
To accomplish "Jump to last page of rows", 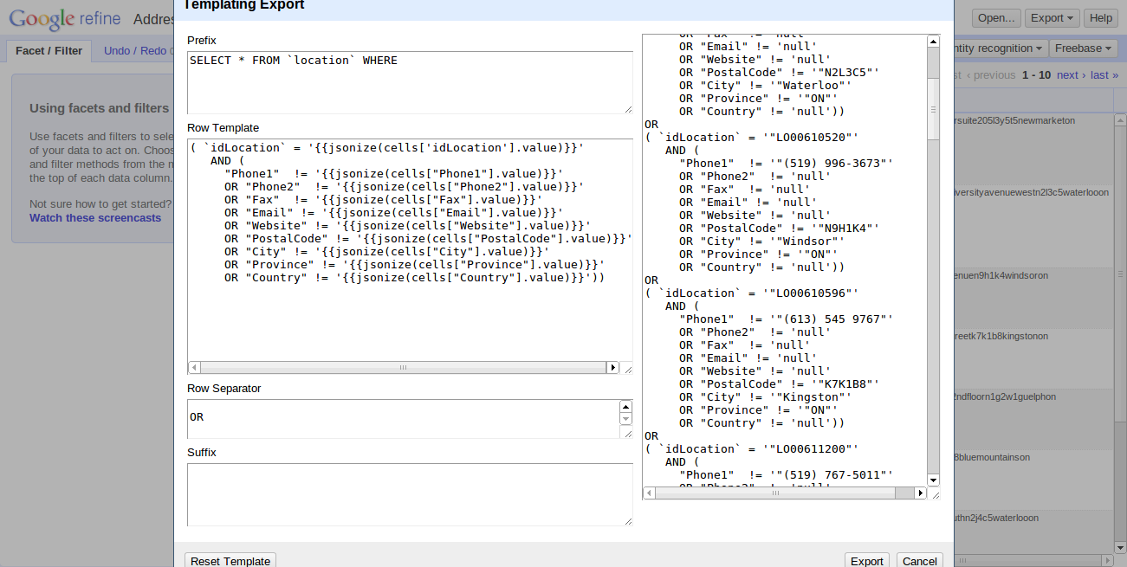I will pyautogui.click(x=1104, y=75).
